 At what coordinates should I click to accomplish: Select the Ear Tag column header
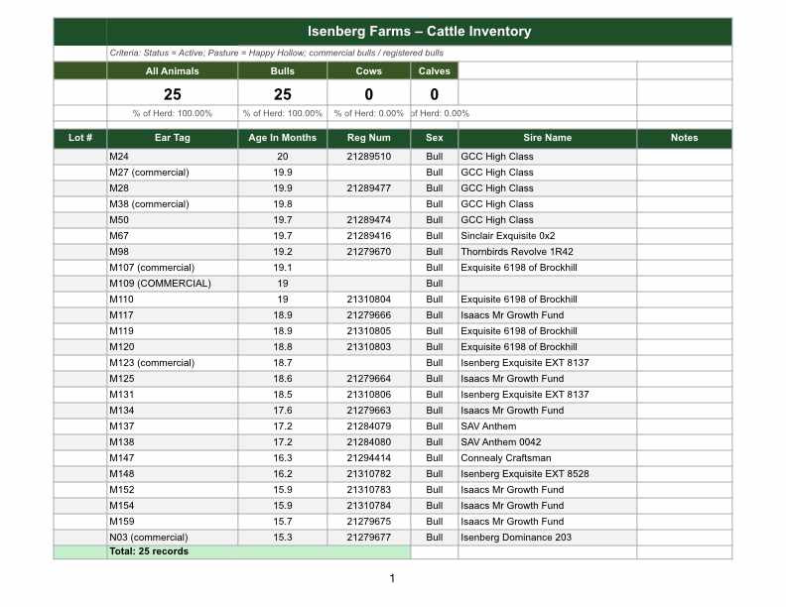(x=172, y=138)
